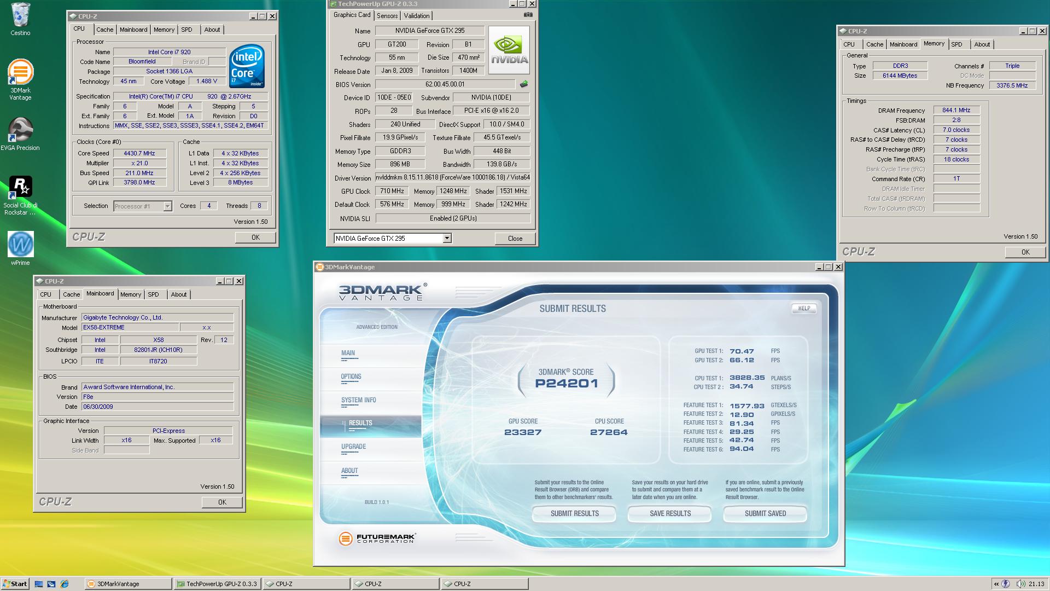Switch to Cache tab in top-left CPU-Z
The height and width of the screenshot is (591, 1050).
click(x=105, y=30)
